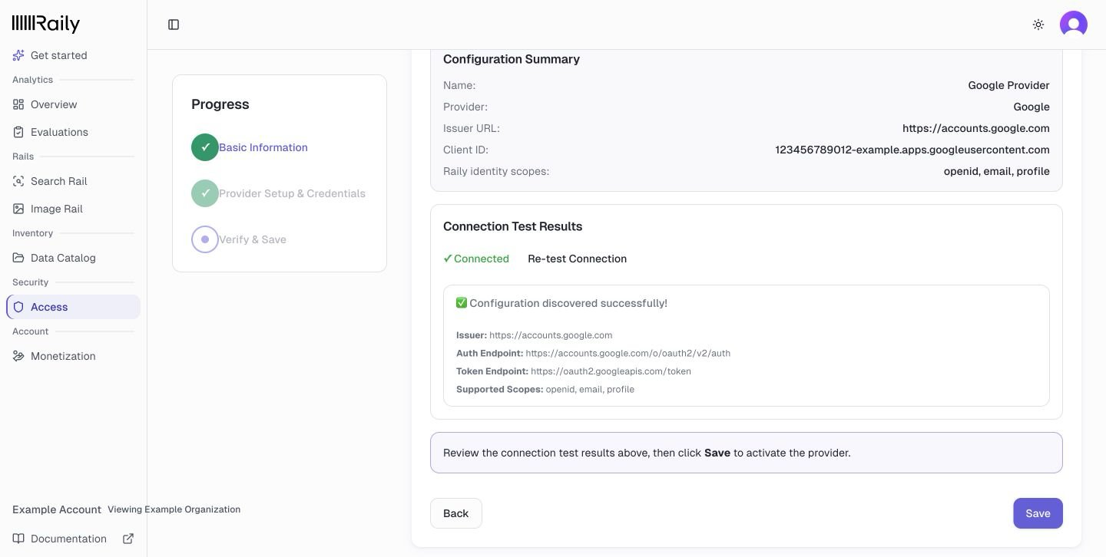This screenshot has height=557, width=1106.
Task: Click the Token Endpoint URL text
Action: 611,371
